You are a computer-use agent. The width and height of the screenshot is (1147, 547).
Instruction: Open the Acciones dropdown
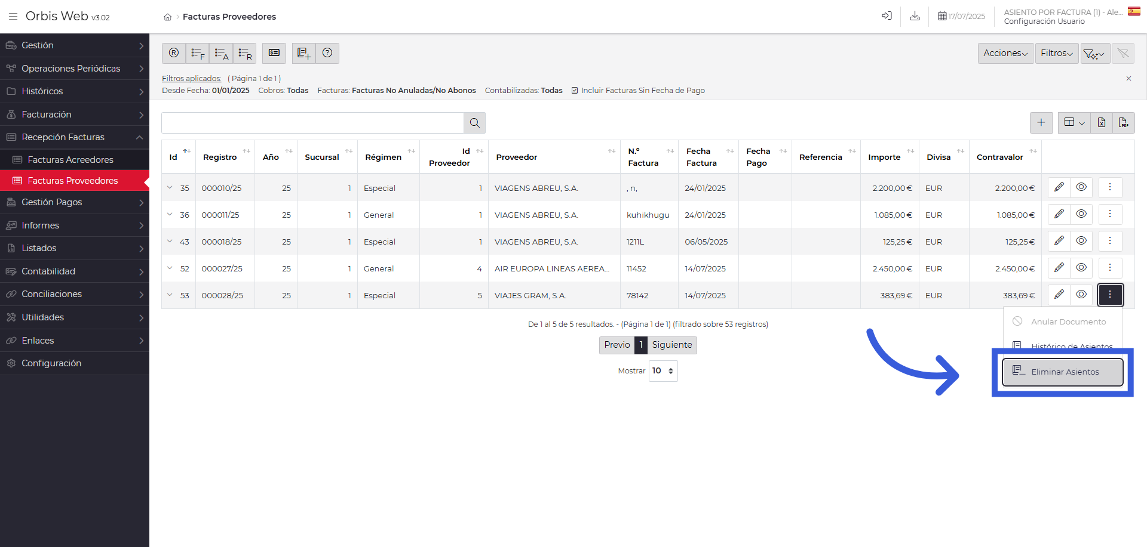pyautogui.click(x=1005, y=54)
